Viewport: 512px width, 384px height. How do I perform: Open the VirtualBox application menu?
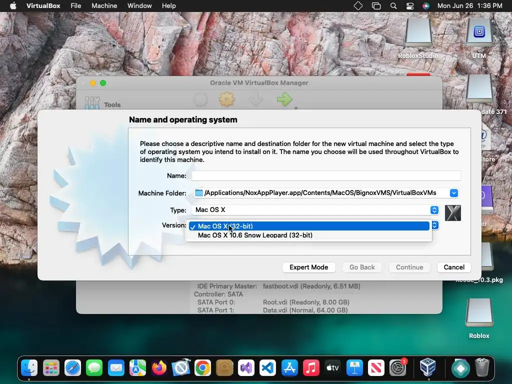(x=43, y=6)
